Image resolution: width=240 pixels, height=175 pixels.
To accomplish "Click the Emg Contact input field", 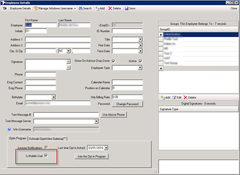I will tap(41, 82).
